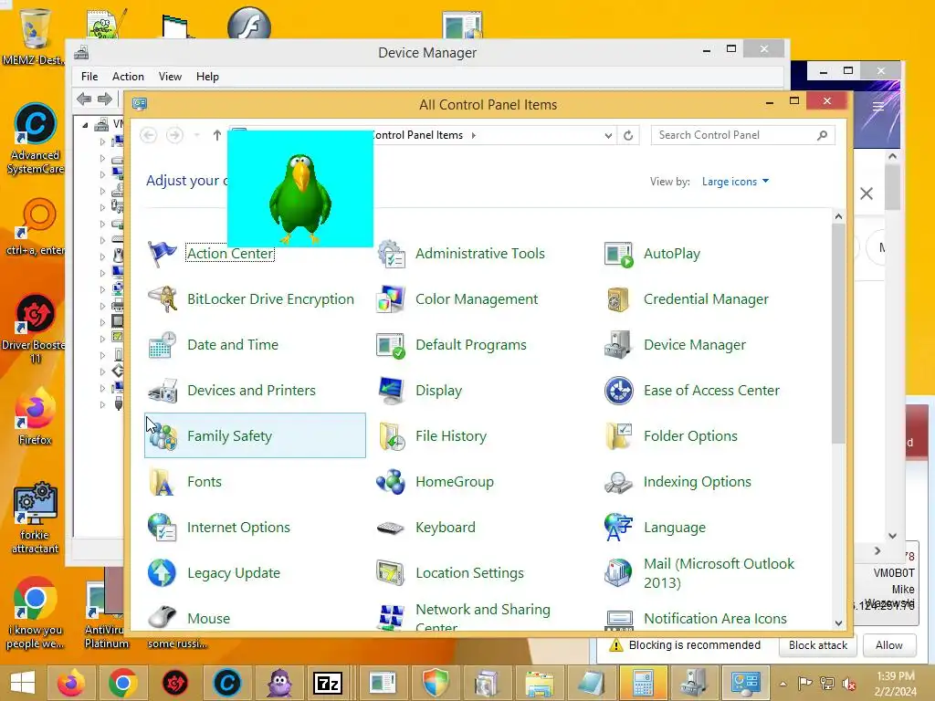The width and height of the screenshot is (935, 701).
Task: Open the recent locations dropdown arrow
Action: click(x=197, y=136)
